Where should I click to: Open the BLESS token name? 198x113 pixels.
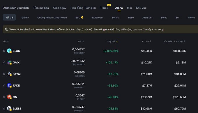tap(17, 108)
